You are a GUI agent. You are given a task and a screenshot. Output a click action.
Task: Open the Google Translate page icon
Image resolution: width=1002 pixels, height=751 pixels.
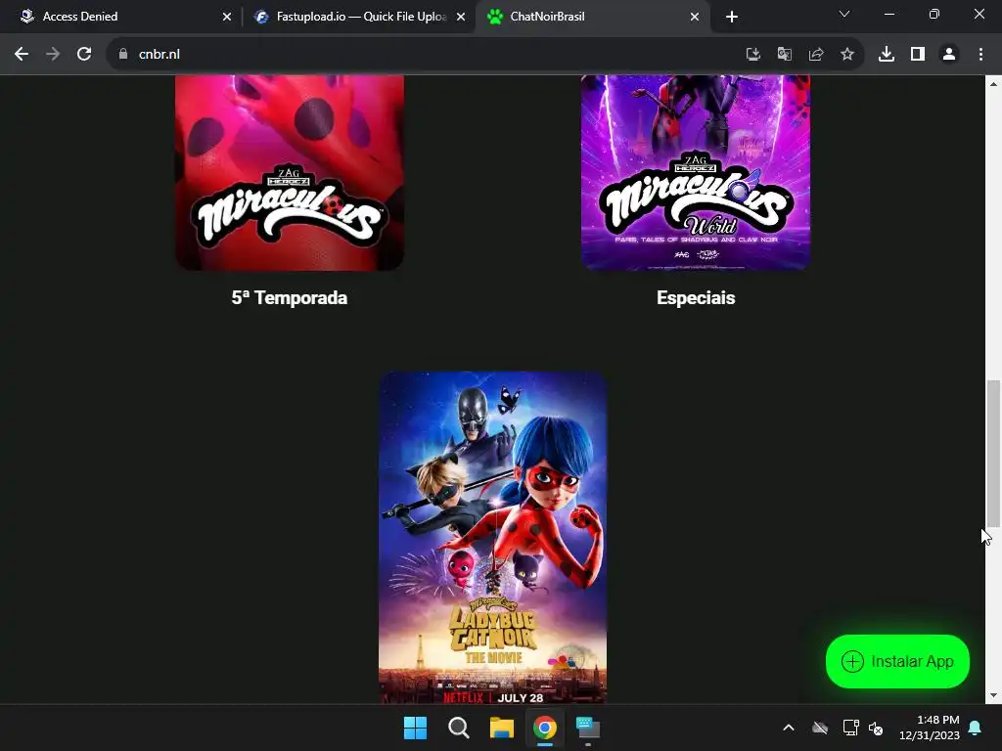coord(785,55)
